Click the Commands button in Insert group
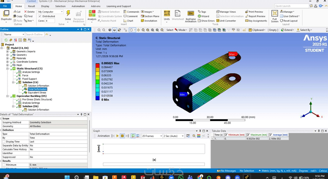This screenshot has height=179, width=328. pyautogui.click(x=131, y=12)
